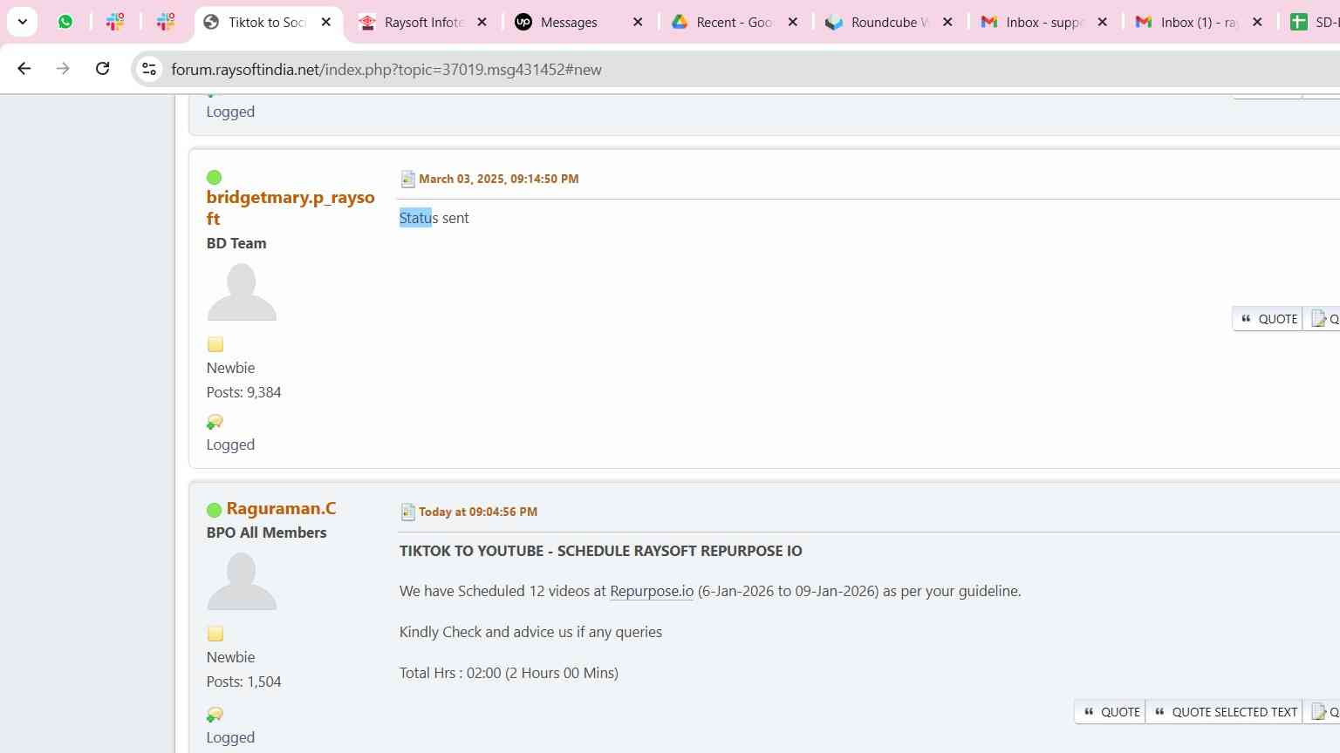Viewport: 1340px width, 753px height.
Task: Go forward to the next page
Action: (63, 69)
